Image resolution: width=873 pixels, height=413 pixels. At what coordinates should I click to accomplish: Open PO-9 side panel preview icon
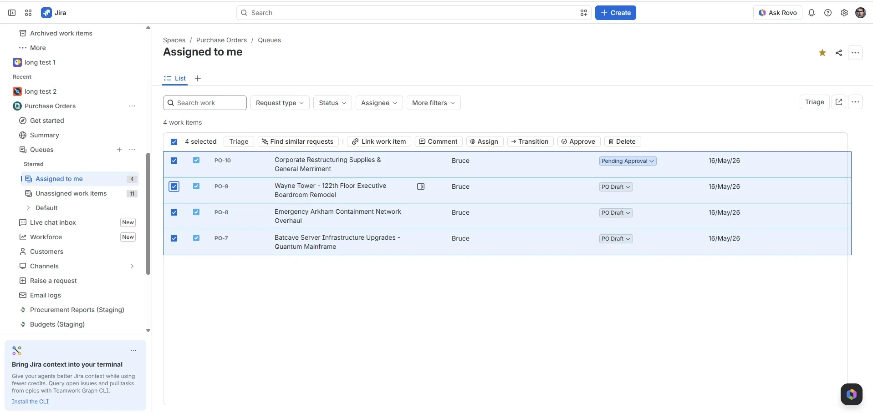[421, 186]
